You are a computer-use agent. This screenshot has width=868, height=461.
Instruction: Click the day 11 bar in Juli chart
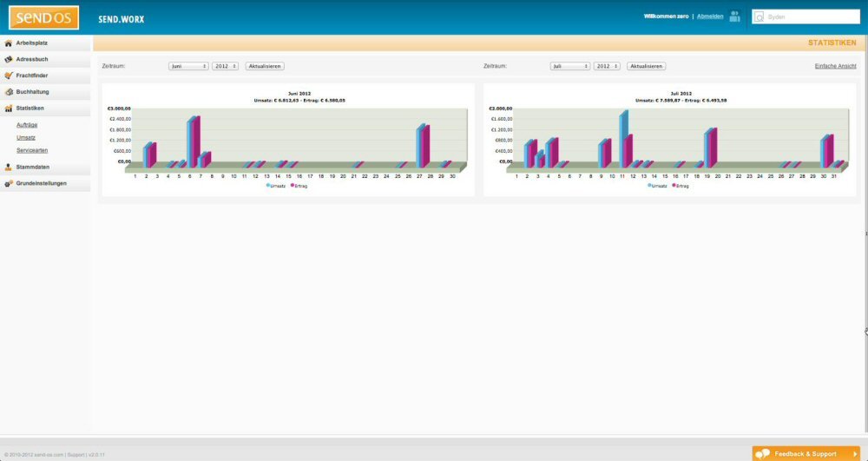[626, 139]
